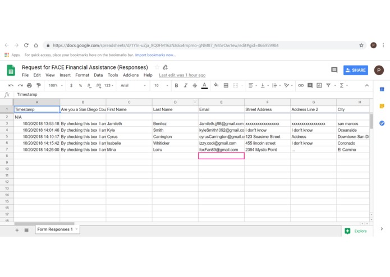Activate the paint format roller icon

coord(39,85)
